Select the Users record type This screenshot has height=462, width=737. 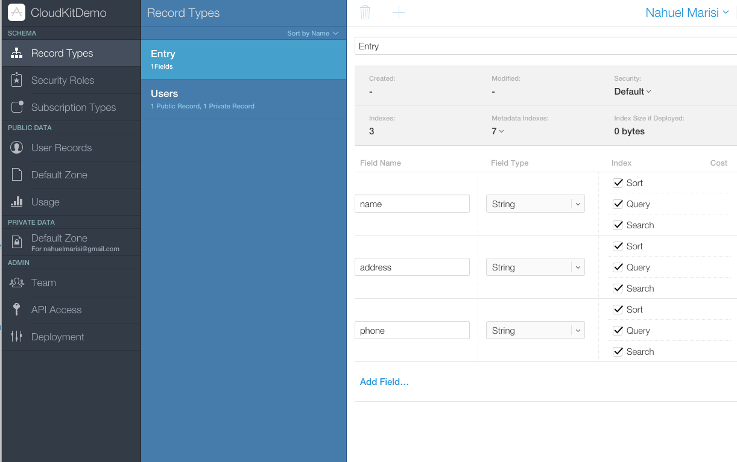(x=244, y=99)
